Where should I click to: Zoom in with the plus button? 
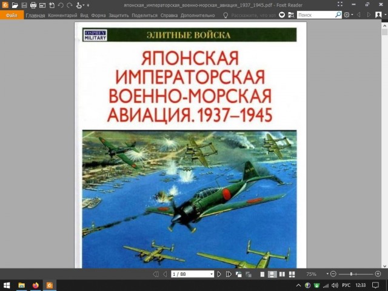378,274
